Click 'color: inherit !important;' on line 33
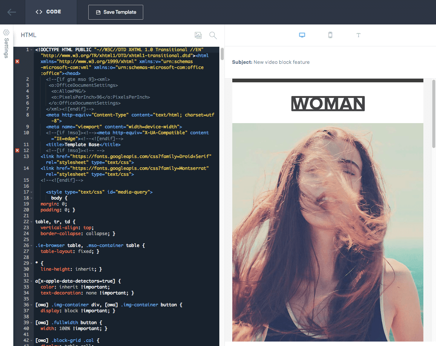436x346 pixels. [75, 287]
